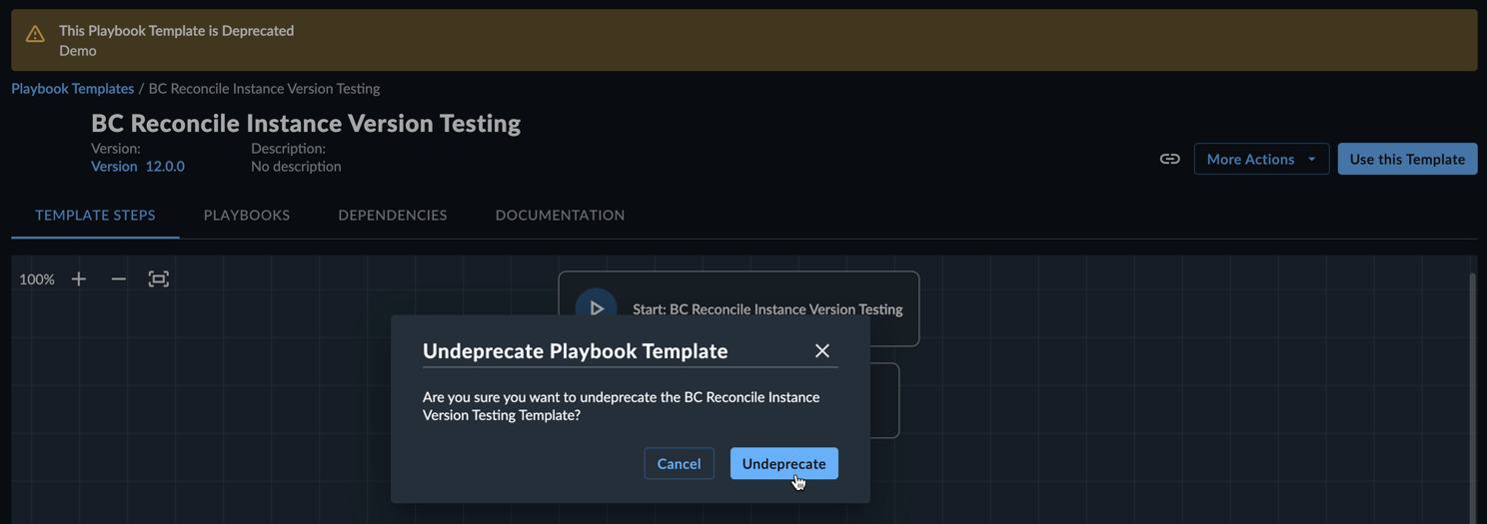Click the fit-to-screen icon on canvas
The image size is (1487, 524).
159,279
